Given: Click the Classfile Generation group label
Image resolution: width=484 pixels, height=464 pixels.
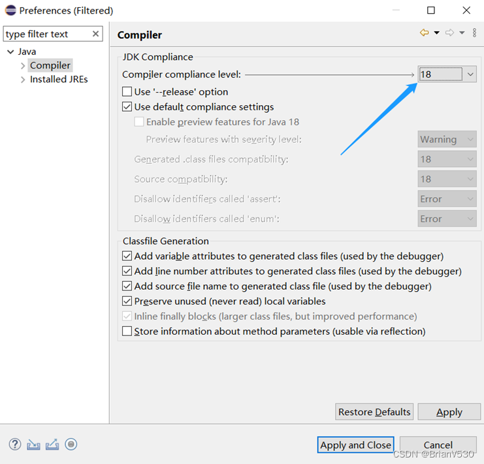Looking at the screenshot, I should 166,241.
